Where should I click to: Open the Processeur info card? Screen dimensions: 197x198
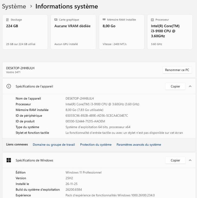[x=170, y=32]
